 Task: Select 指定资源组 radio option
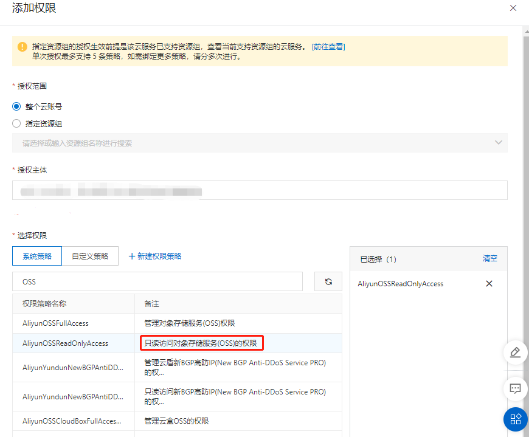pos(16,123)
